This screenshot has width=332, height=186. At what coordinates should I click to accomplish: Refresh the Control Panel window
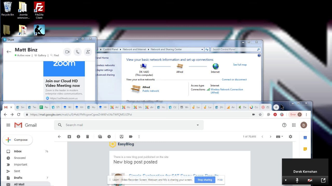pos(207,49)
